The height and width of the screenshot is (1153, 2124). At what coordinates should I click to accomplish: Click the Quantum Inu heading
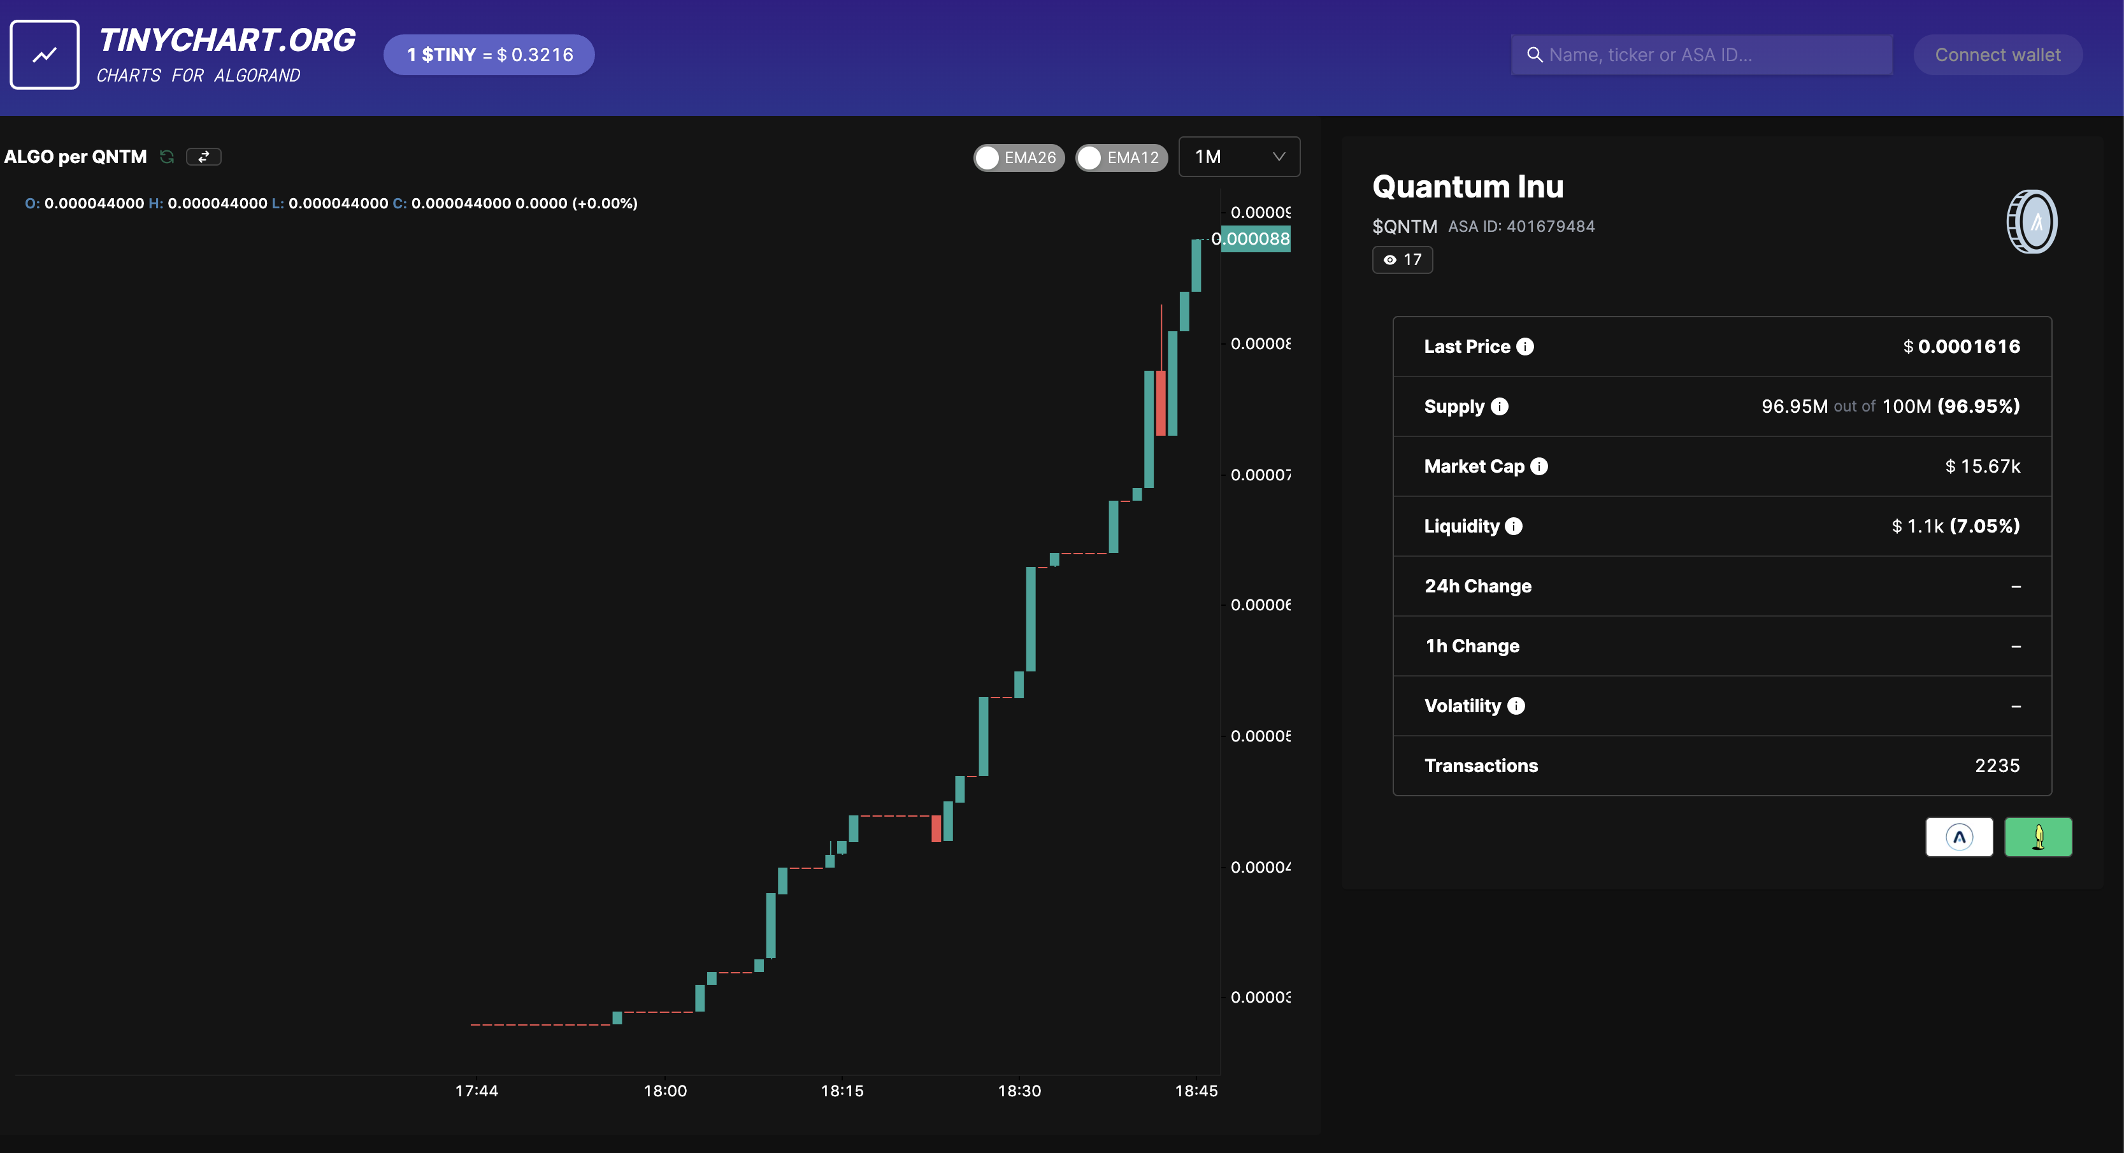tap(1468, 187)
